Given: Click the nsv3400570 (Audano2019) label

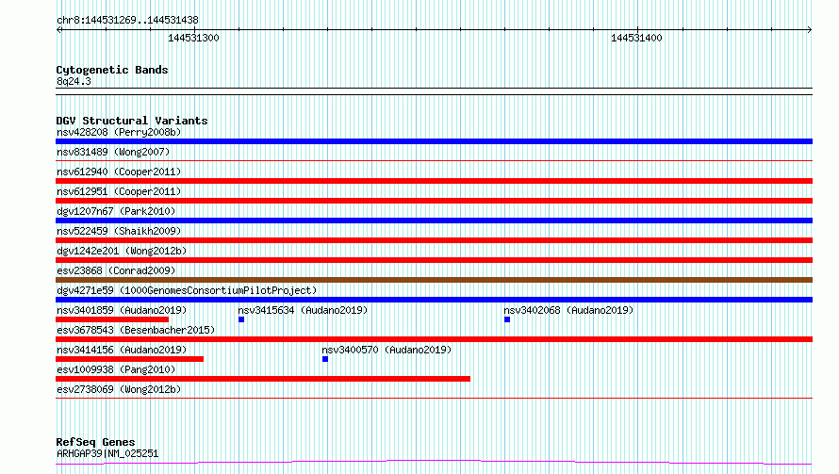Looking at the screenshot, I should (387, 350).
